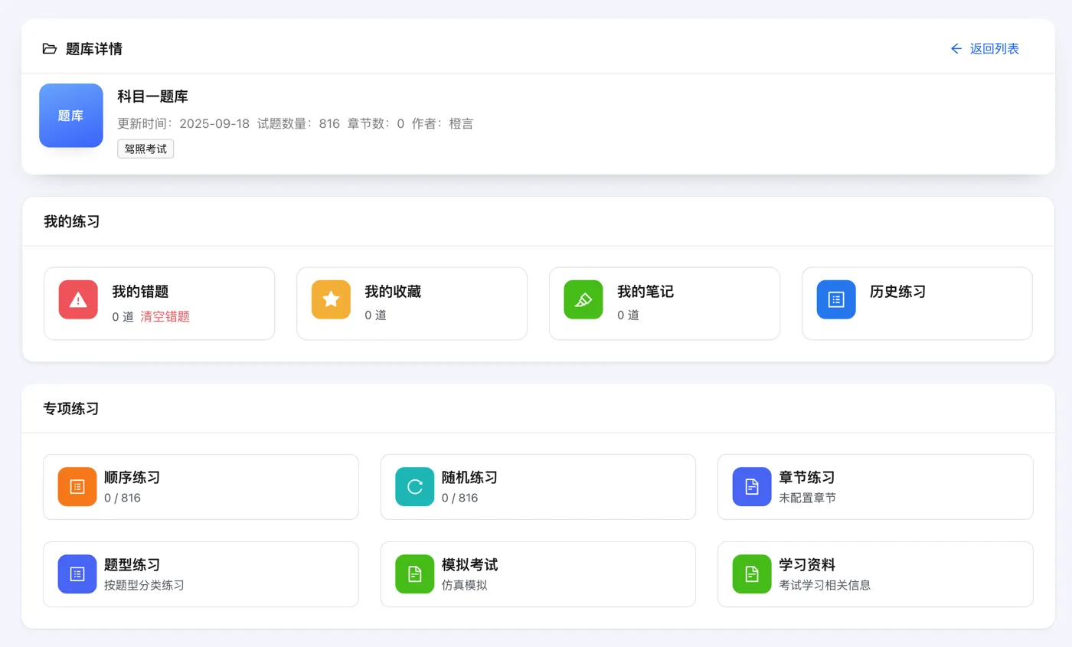Click the 驾照考试 tag
The image size is (1072, 647).
coord(145,149)
